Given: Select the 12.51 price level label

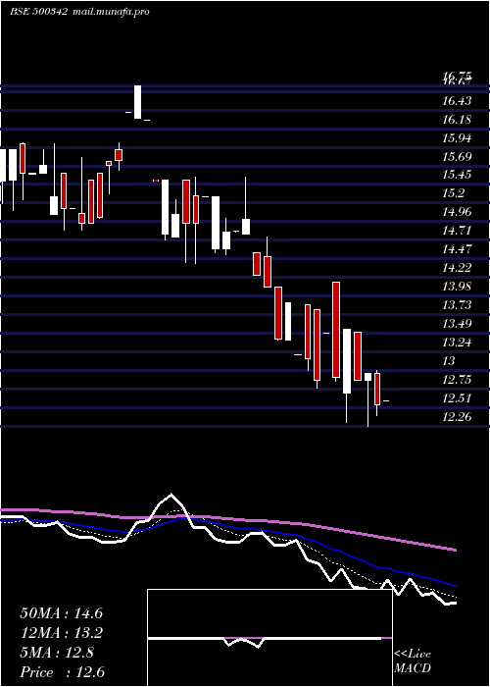Looking at the screenshot, I should pyautogui.click(x=457, y=398).
